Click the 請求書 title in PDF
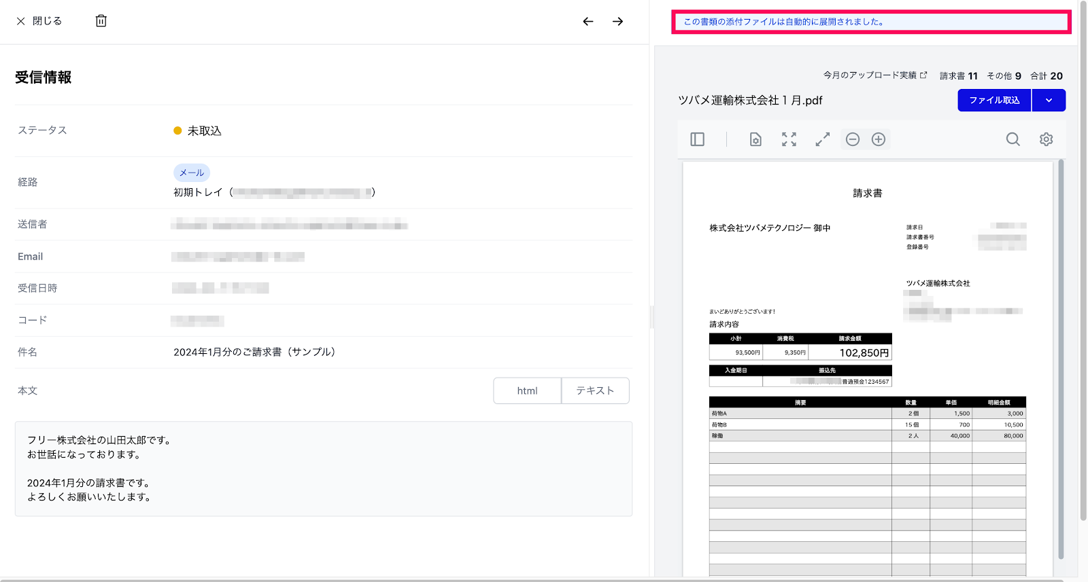The width and height of the screenshot is (1088, 582). coord(868,194)
